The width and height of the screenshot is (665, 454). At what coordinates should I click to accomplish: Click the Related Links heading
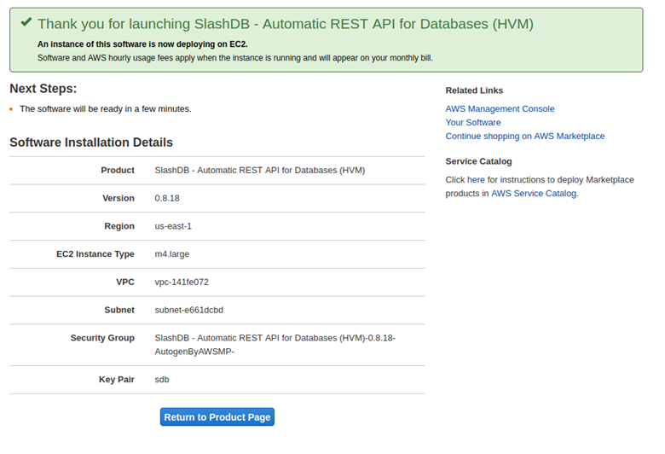[x=474, y=90]
